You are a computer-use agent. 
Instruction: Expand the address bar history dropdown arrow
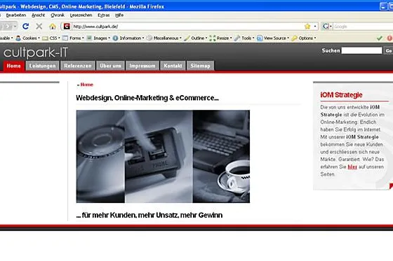pyautogui.click(x=315, y=27)
